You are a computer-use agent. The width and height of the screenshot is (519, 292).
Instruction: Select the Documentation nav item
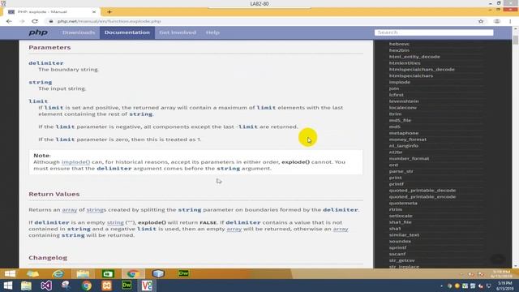pos(127,32)
